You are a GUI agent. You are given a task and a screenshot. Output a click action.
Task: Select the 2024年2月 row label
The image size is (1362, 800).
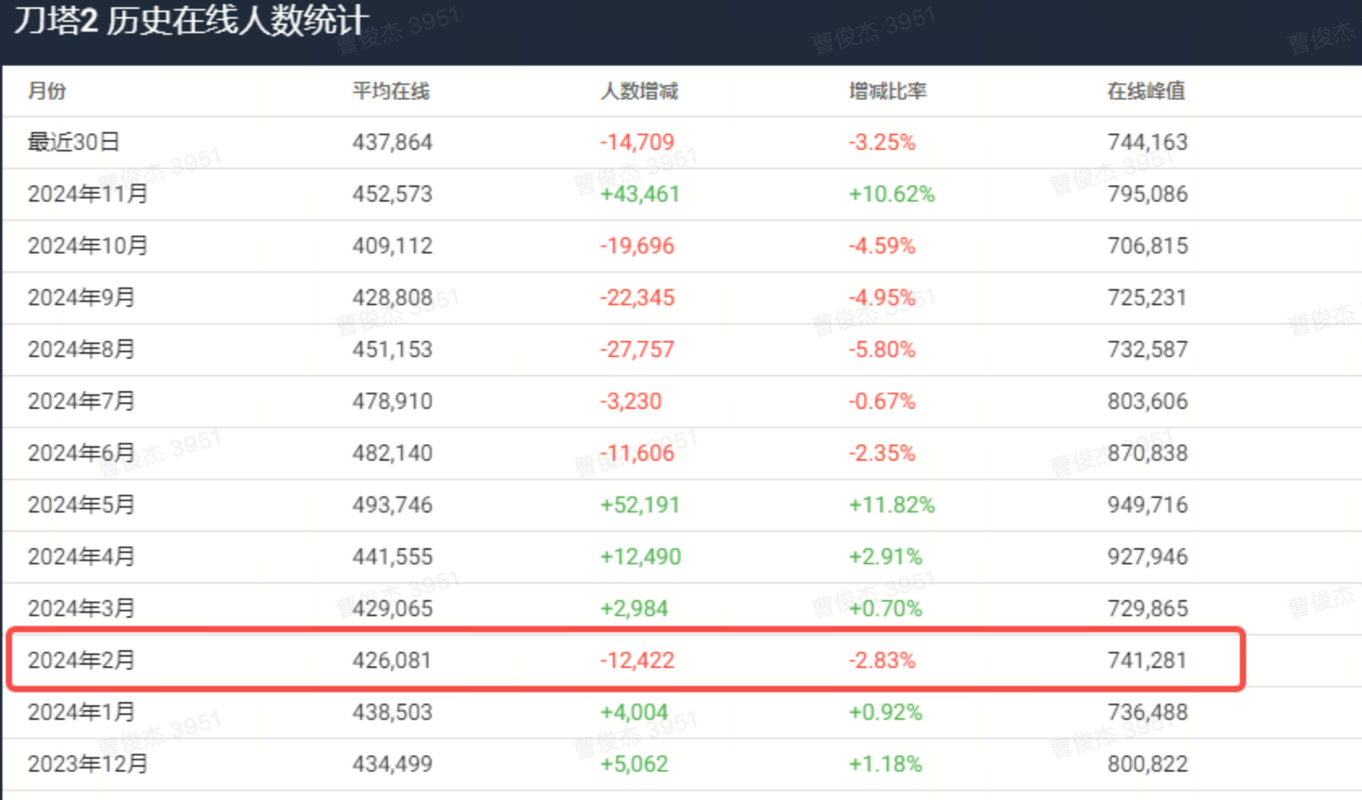[x=81, y=661]
